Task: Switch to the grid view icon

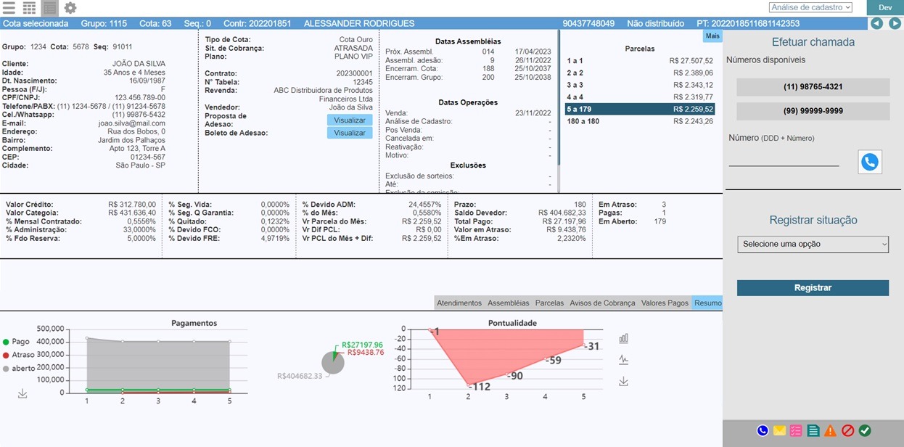Action: [29, 8]
